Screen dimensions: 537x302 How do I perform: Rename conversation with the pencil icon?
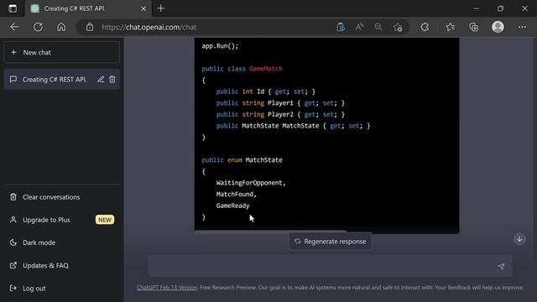pos(101,80)
